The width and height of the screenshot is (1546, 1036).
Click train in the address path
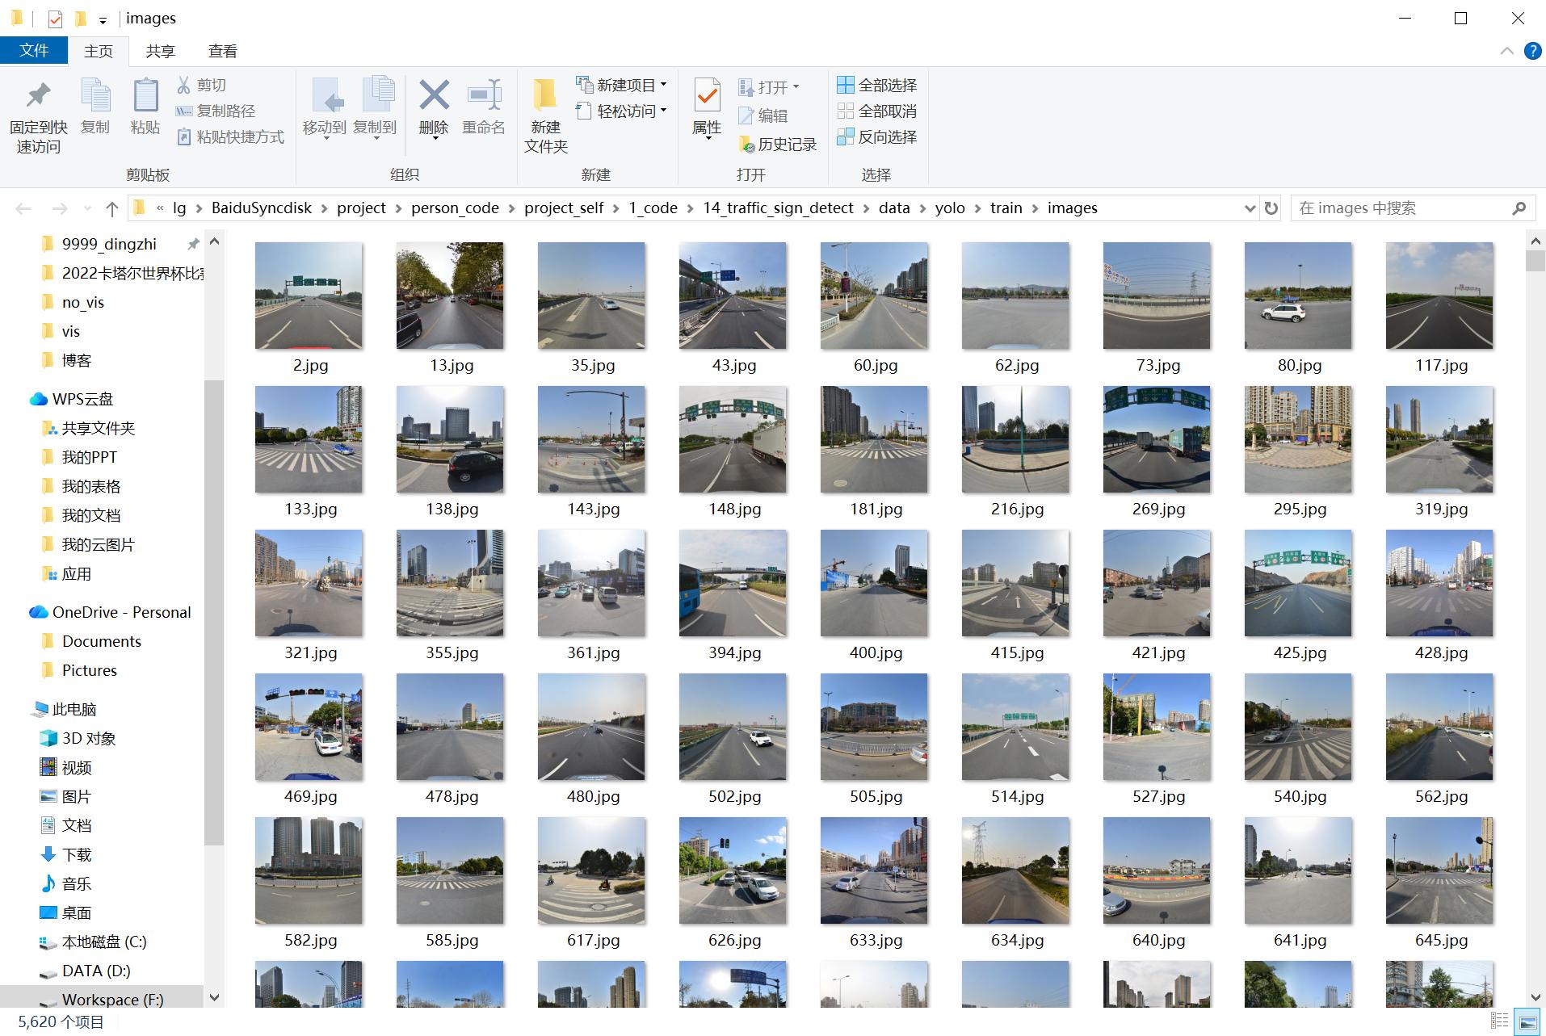click(1006, 208)
